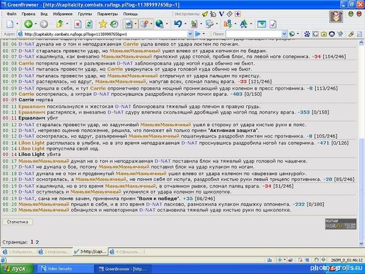Click inside the address URL field
This screenshot has width=365, height=274.
point(102,34)
